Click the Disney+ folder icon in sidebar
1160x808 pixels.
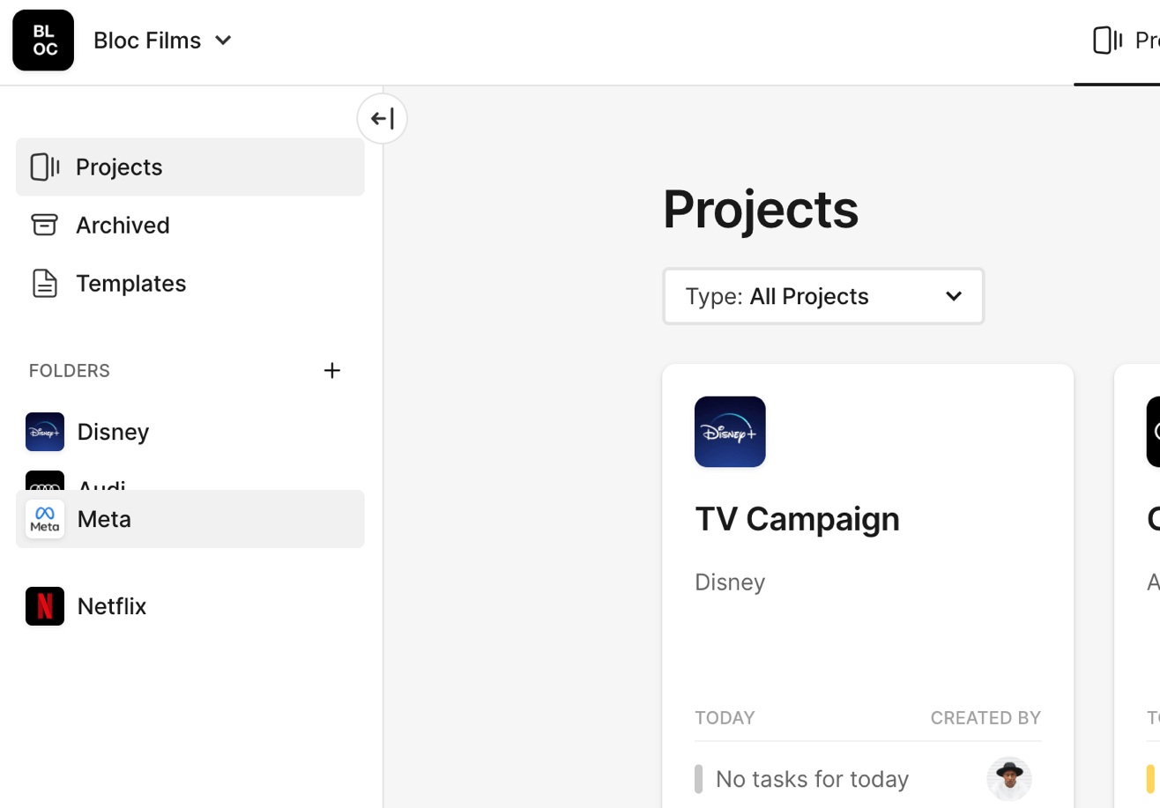pyautogui.click(x=45, y=432)
